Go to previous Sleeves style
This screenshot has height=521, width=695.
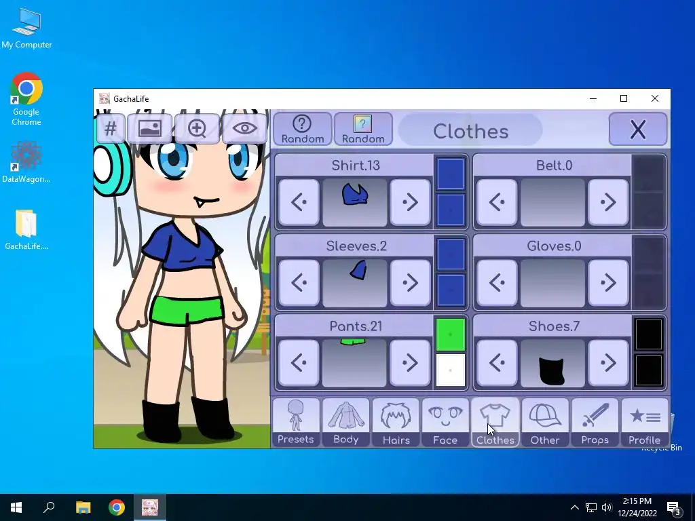(299, 283)
